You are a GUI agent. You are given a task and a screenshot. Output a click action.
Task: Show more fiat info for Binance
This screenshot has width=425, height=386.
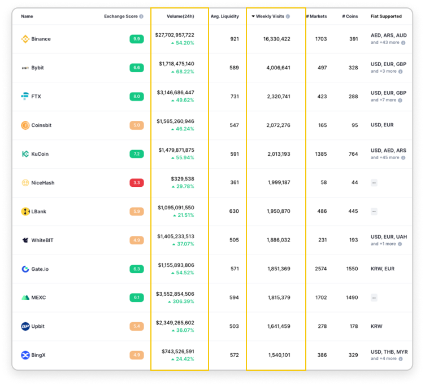click(404, 43)
